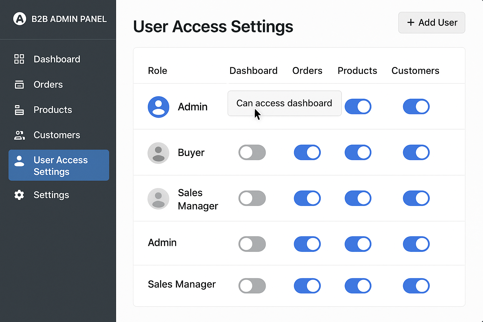Click the "B2B ADMIN PANEL" brand text
The height and width of the screenshot is (322, 483).
(x=69, y=19)
